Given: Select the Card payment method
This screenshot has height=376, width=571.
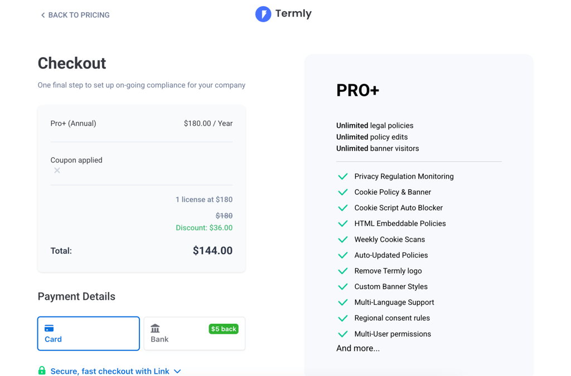Looking at the screenshot, I should click(89, 334).
